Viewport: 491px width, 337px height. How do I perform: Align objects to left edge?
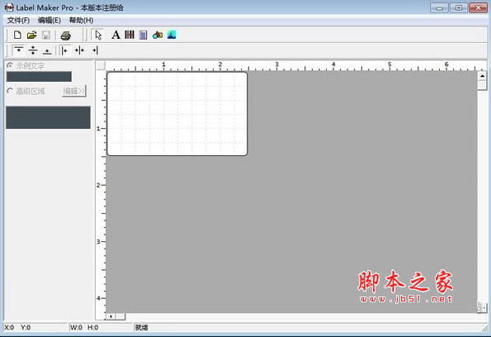coord(64,50)
